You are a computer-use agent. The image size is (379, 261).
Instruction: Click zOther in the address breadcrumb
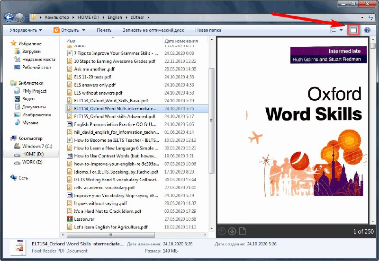point(137,17)
